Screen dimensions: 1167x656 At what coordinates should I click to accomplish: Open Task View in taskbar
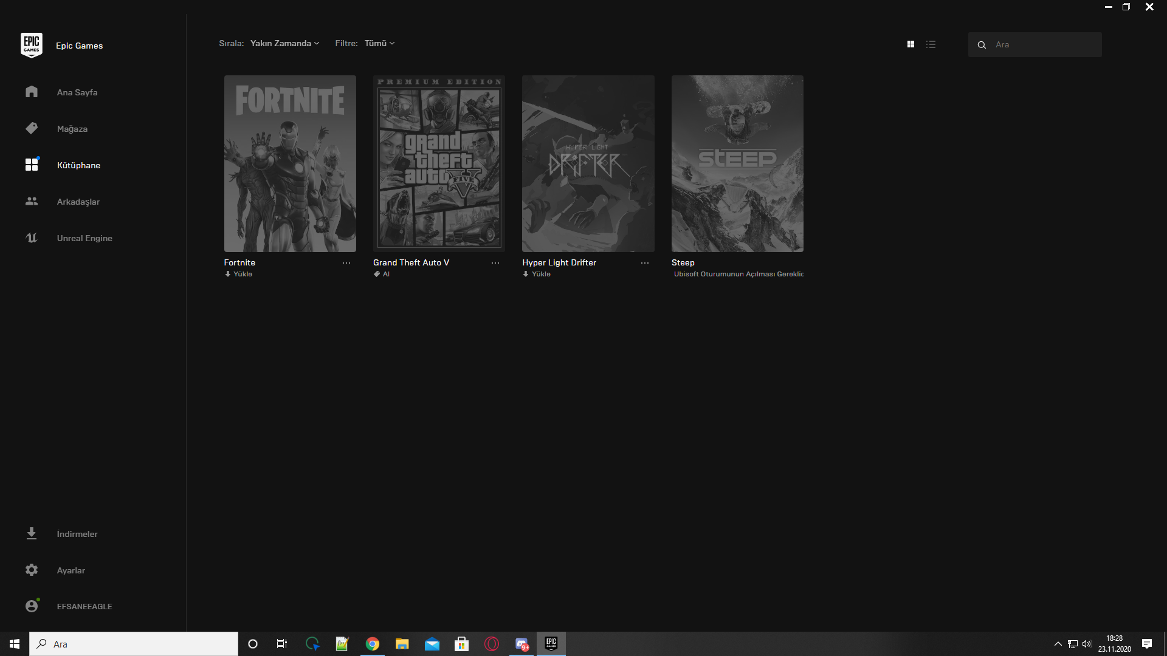(282, 644)
